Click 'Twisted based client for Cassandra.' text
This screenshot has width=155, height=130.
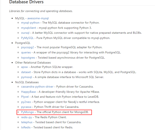[58, 122]
